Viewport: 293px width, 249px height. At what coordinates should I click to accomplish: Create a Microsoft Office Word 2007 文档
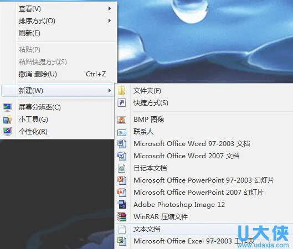click(204, 156)
